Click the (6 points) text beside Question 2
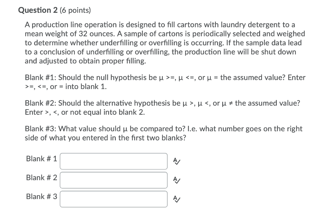 click(x=75, y=10)
